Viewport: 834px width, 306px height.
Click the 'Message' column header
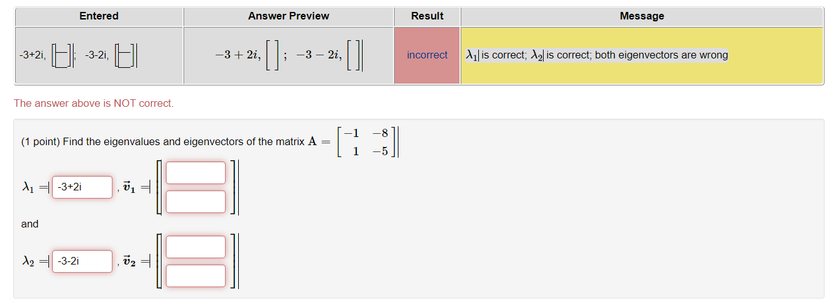(x=642, y=16)
